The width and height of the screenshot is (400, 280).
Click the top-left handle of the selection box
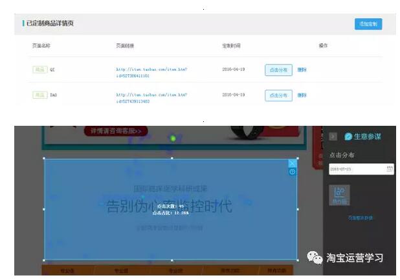(x=44, y=158)
